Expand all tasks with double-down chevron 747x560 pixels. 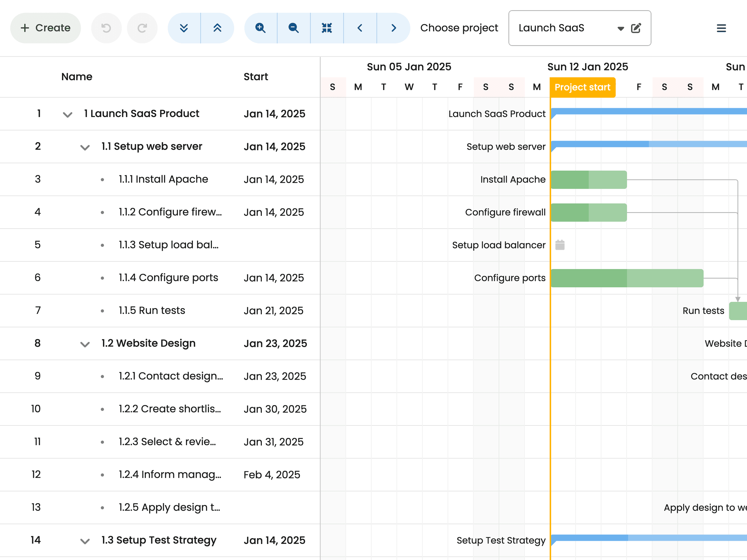click(184, 28)
